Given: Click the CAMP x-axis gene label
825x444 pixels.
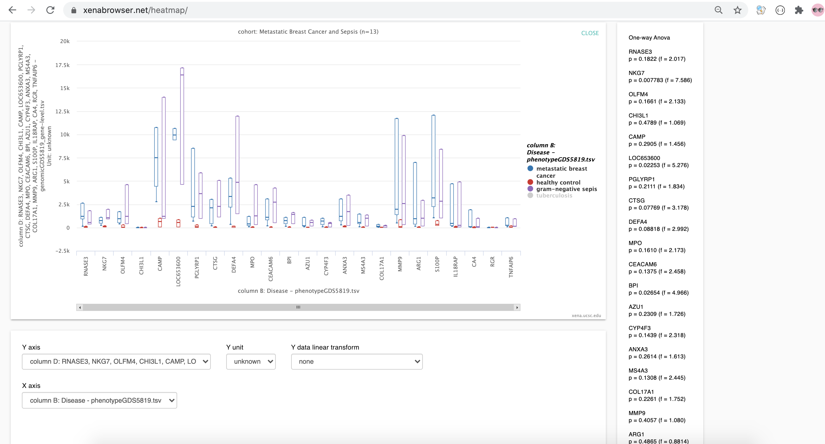Looking at the screenshot, I should (160, 264).
